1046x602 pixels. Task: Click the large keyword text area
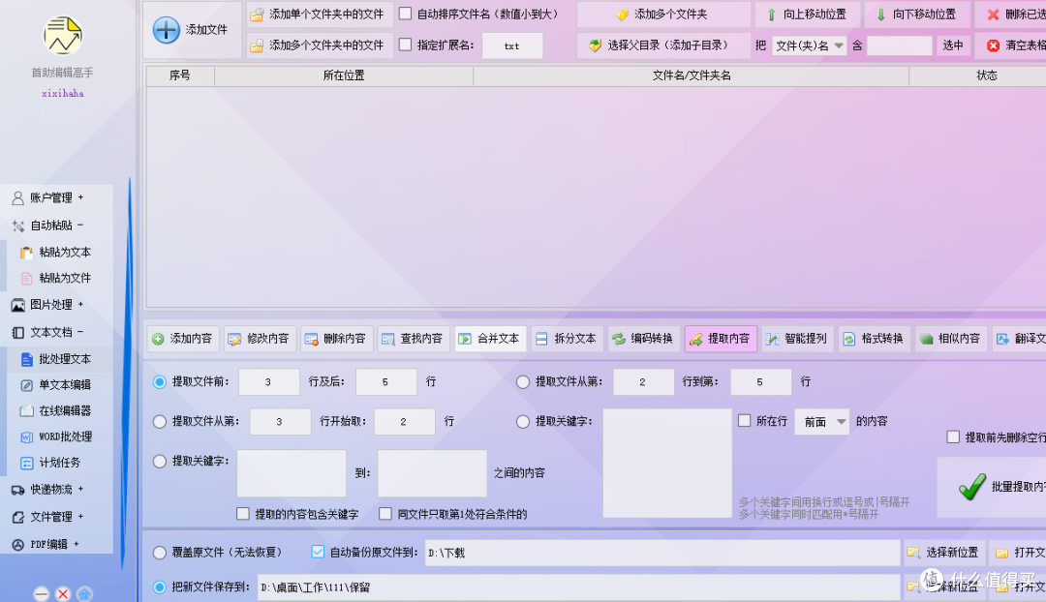[x=667, y=464]
